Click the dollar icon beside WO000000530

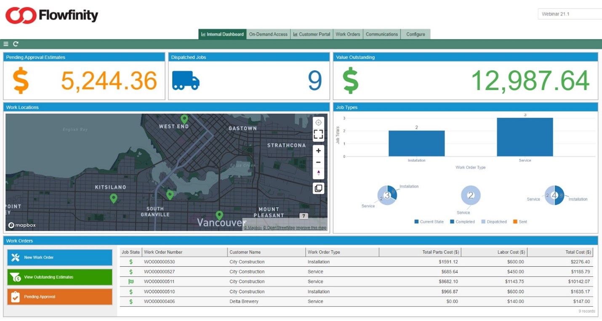(x=131, y=261)
